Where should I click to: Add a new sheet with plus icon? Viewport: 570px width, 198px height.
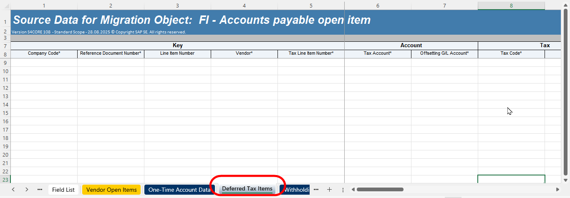point(329,190)
